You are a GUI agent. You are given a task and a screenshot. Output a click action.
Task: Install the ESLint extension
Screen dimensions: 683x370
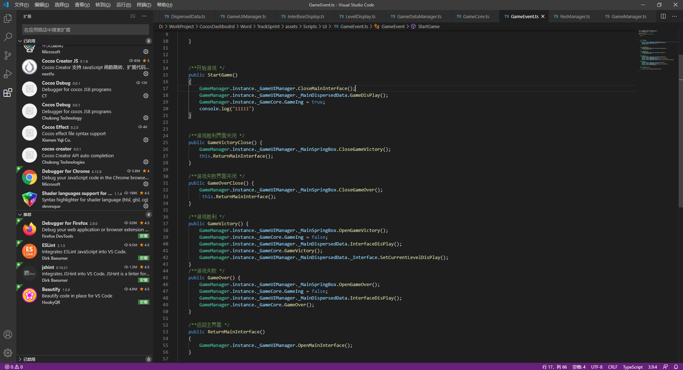coord(144,258)
